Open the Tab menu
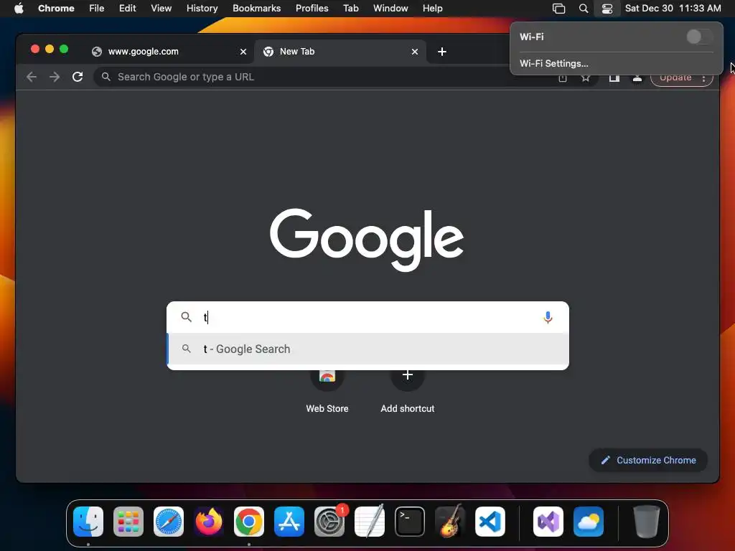Image resolution: width=735 pixels, height=551 pixels. tap(350, 9)
